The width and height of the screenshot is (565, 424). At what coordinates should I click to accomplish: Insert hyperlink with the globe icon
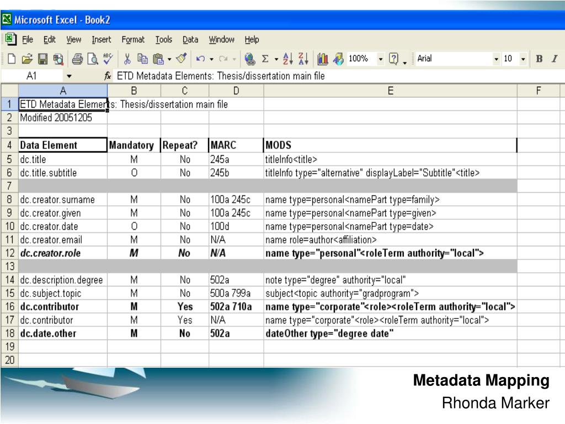(x=249, y=59)
